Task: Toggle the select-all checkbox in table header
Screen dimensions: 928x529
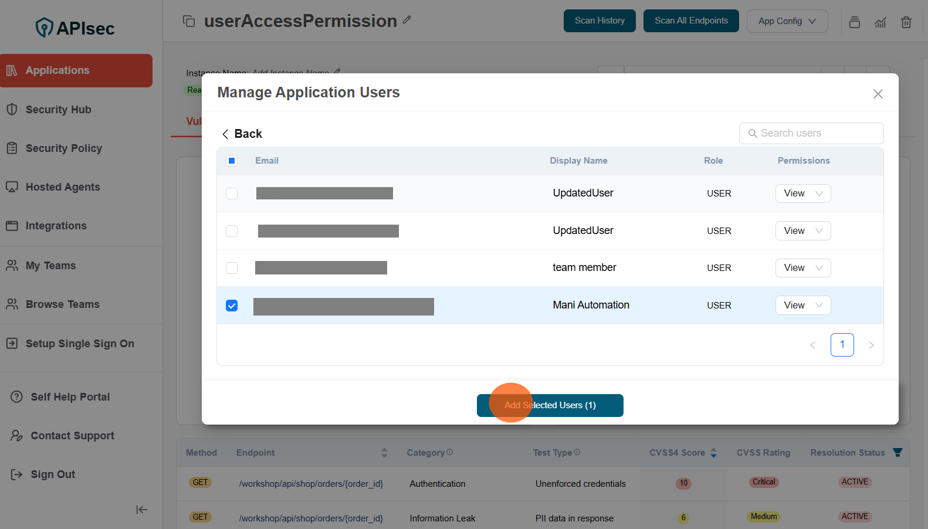Action: [232, 161]
